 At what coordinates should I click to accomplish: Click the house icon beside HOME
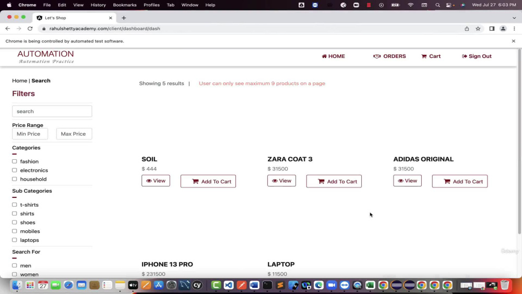[324, 56]
